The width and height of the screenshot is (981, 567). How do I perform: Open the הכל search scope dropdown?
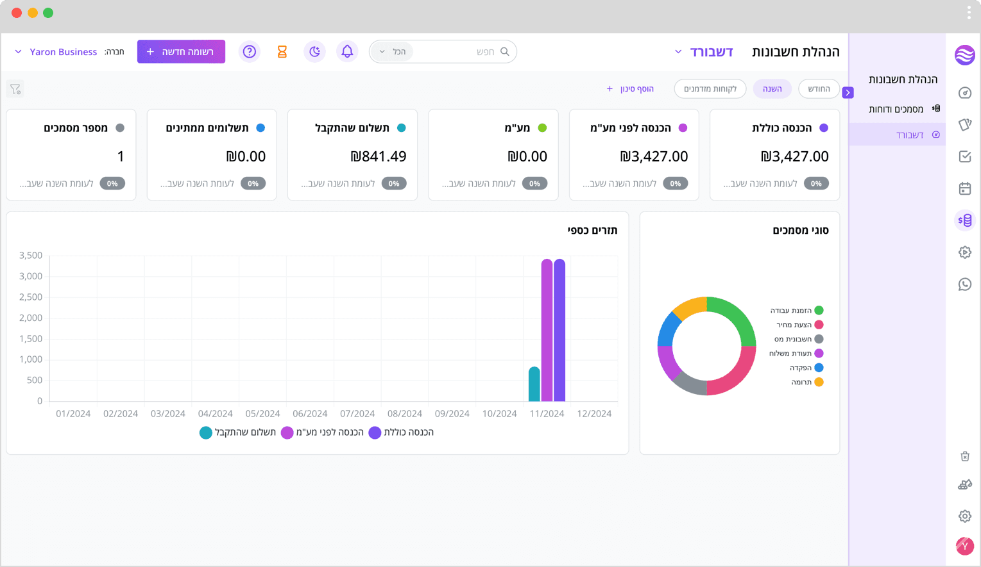point(392,51)
